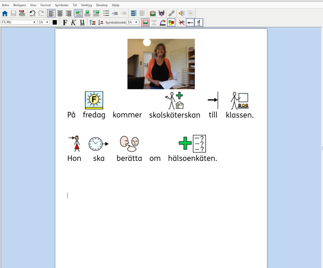Toggle bold text formatting

coord(64,22)
